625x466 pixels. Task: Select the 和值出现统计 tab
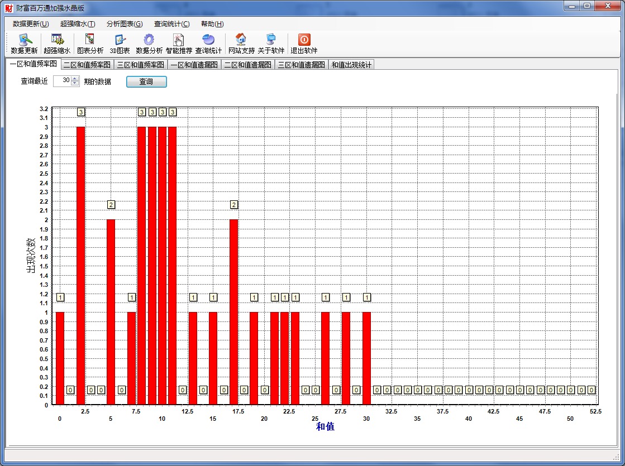point(351,65)
